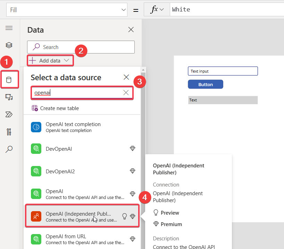The image size is (284, 249).
Task: Click the OpenAI from URL globe icon
Action: (x=36, y=239)
